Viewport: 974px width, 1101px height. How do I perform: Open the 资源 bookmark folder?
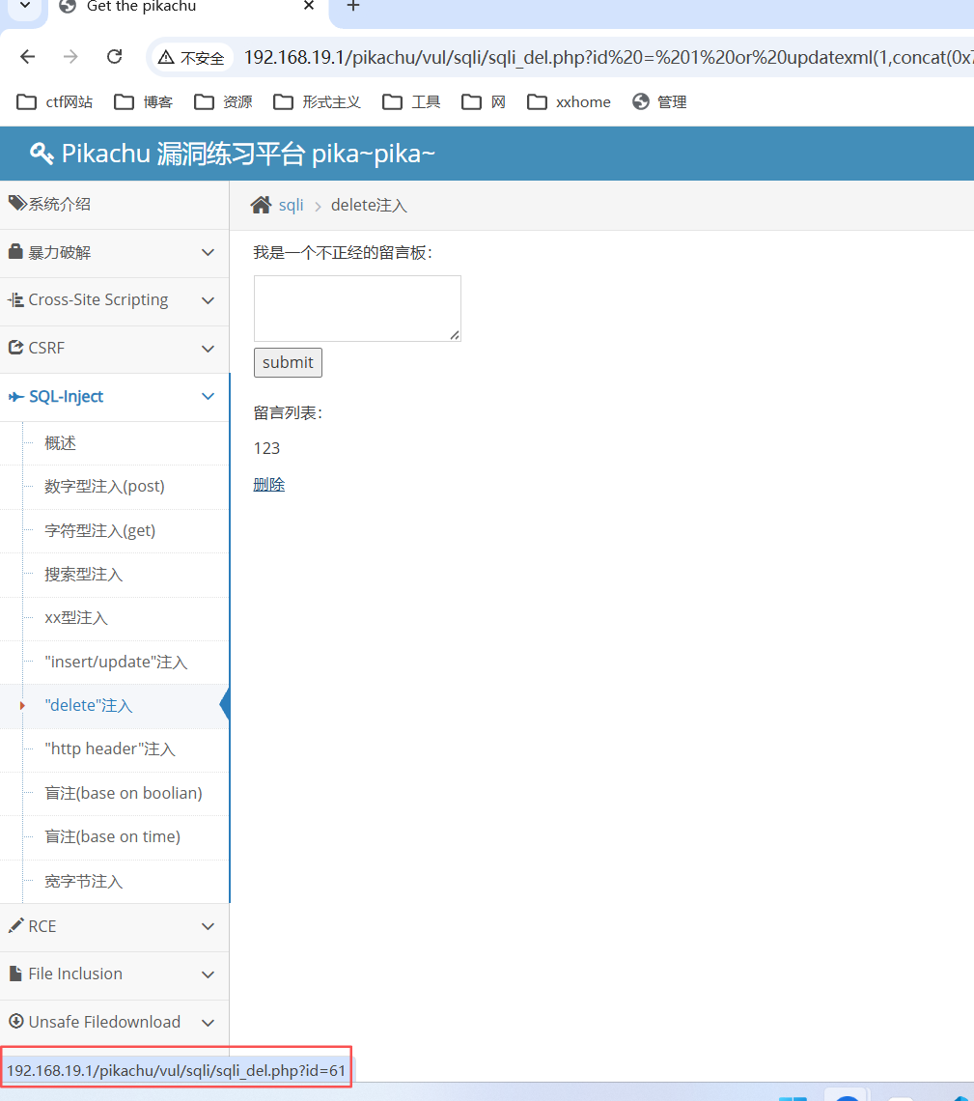223,102
